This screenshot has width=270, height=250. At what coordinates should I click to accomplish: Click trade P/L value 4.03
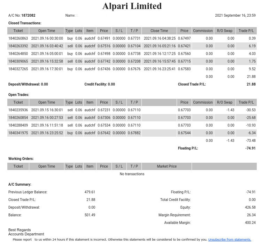(x=252, y=54)
